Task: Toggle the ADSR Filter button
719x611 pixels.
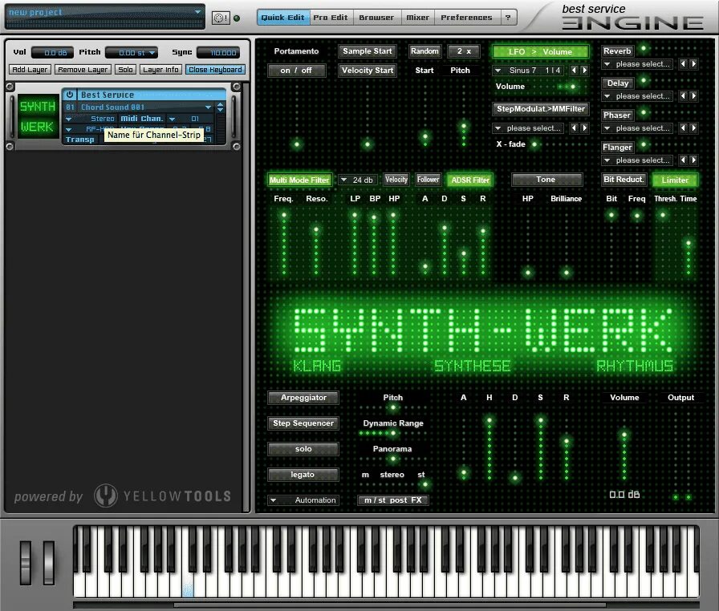Action: [470, 180]
